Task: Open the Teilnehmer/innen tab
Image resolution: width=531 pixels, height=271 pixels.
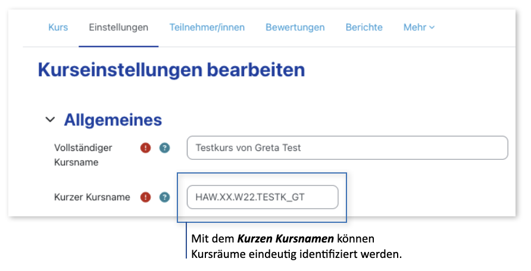Action: tap(207, 27)
